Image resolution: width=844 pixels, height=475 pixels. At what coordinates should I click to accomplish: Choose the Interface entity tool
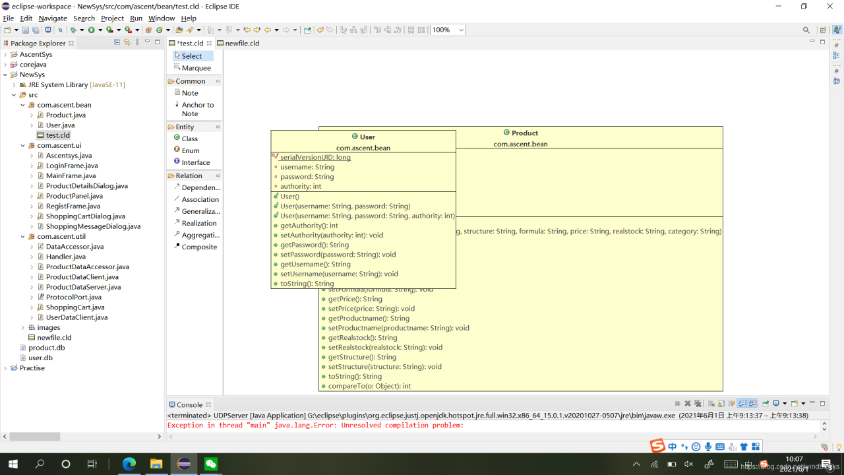192,162
